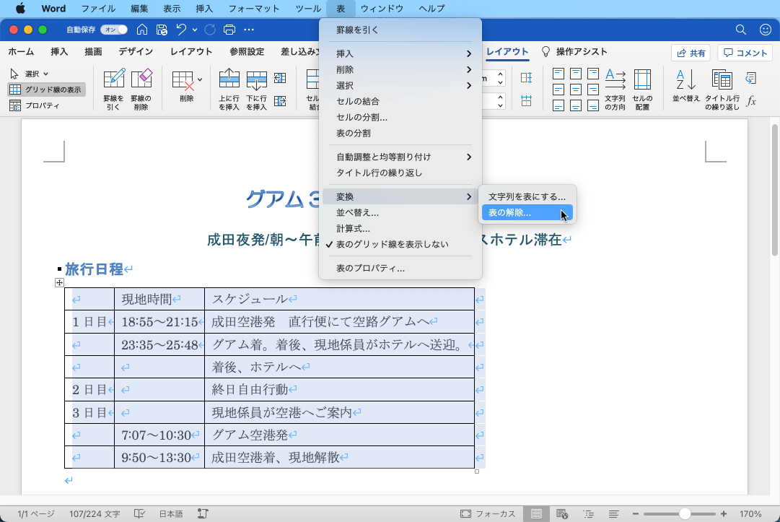
Task: Open the ファイル menu in the menu bar
Action: point(98,9)
